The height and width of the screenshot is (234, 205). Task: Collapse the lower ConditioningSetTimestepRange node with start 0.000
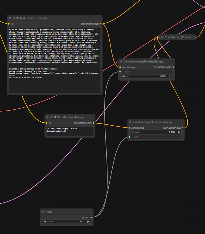(x=130, y=122)
